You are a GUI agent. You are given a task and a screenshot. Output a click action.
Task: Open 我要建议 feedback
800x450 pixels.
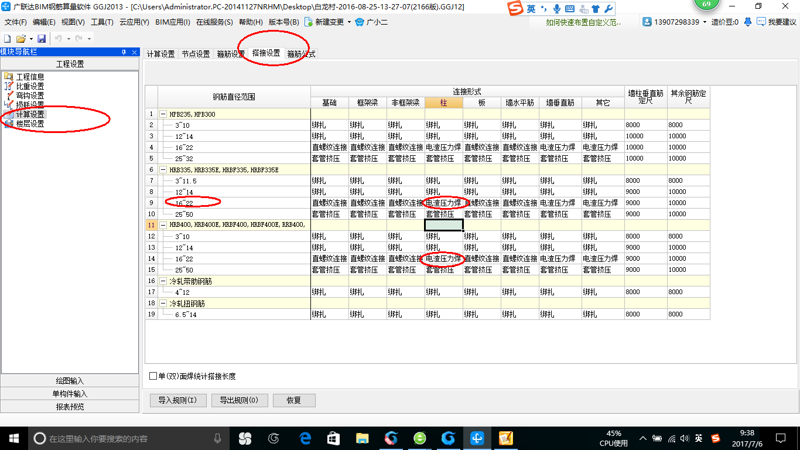[777, 22]
